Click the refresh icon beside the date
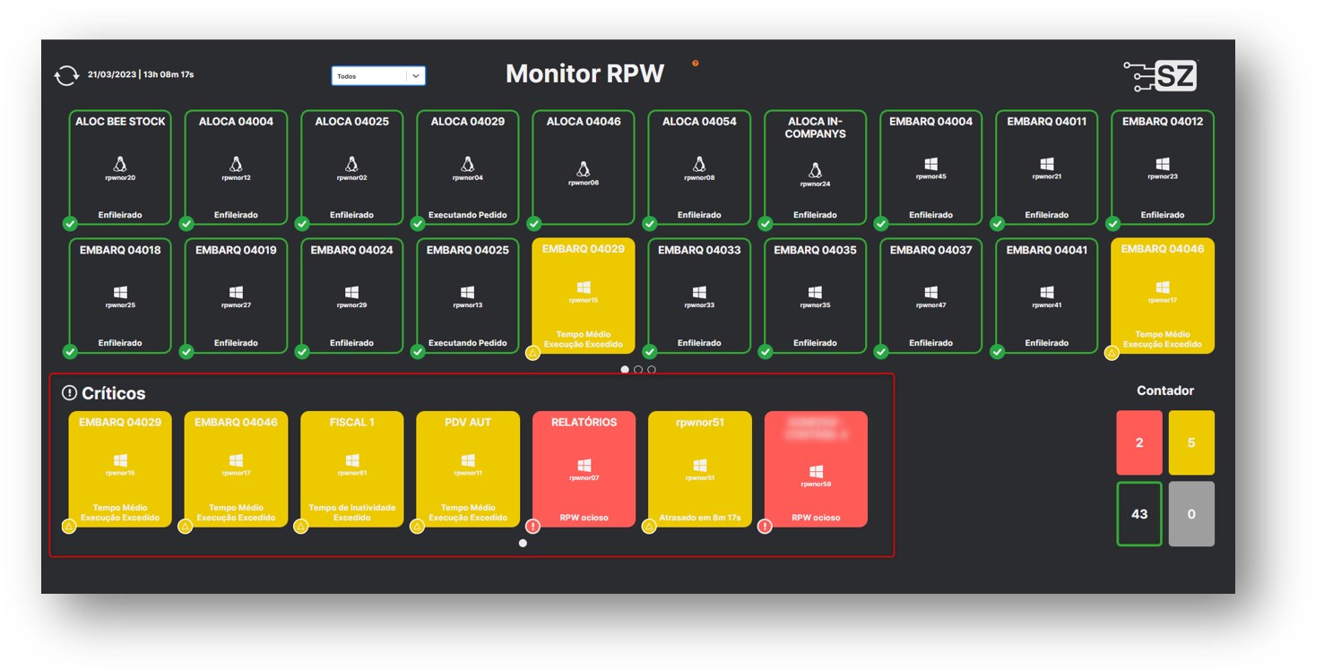This screenshot has height=669, width=1324. 66,75
